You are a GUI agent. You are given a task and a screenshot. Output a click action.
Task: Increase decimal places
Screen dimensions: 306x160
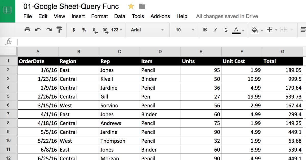point(105,30)
